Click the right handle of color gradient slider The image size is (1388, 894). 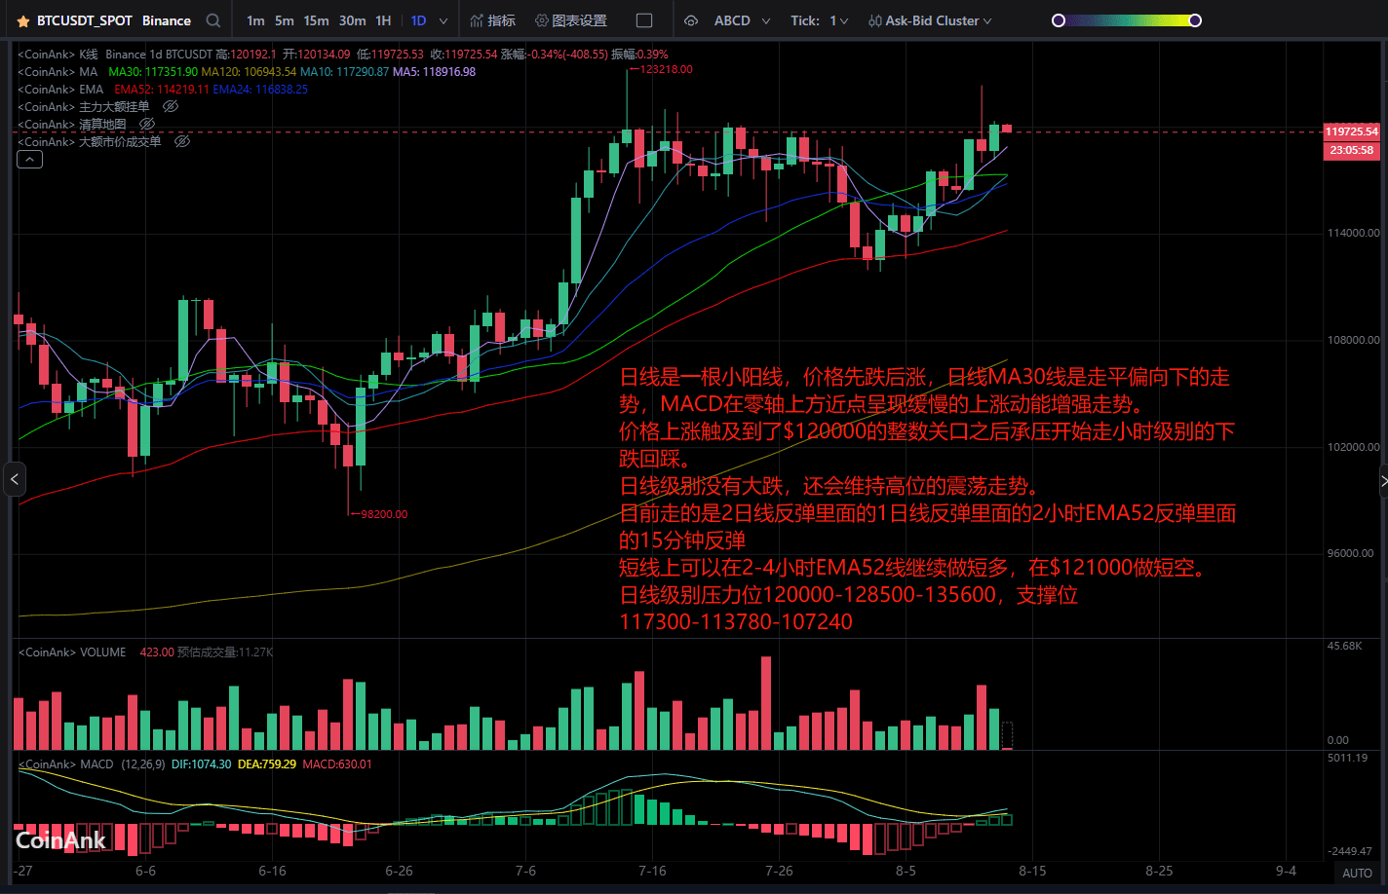(1195, 20)
